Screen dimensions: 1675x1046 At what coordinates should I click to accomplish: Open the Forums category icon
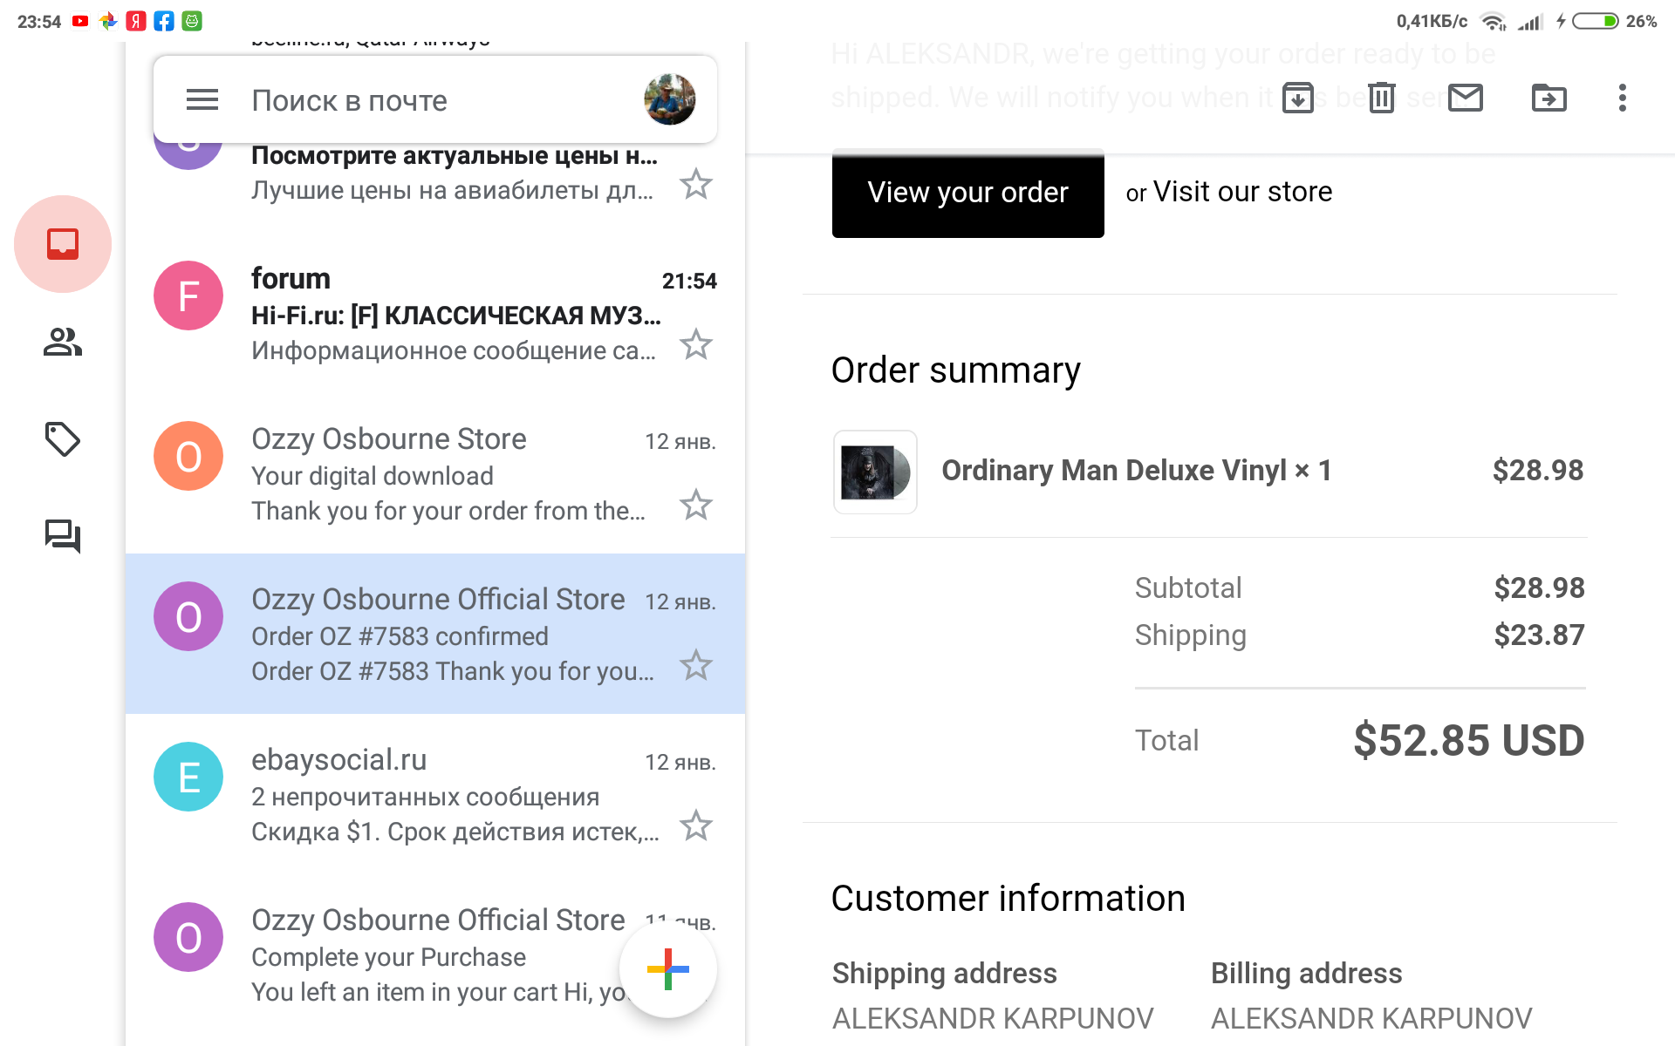click(x=63, y=535)
